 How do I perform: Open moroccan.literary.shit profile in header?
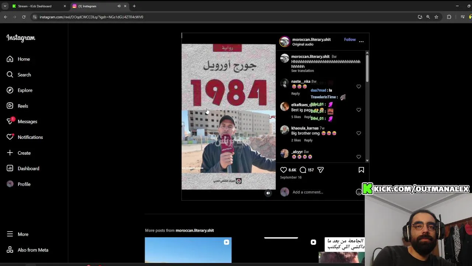coord(312,40)
